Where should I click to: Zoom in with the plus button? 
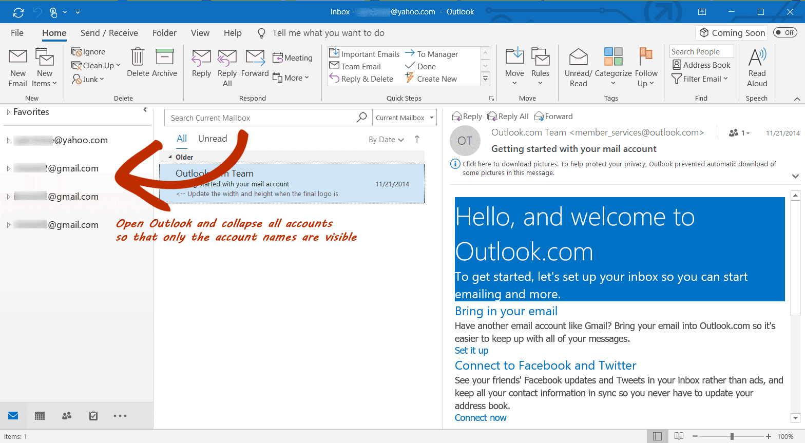769,436
